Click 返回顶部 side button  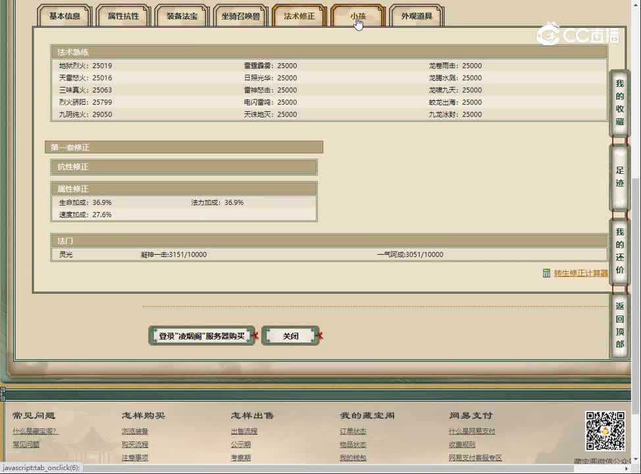(x=620, y=325)
